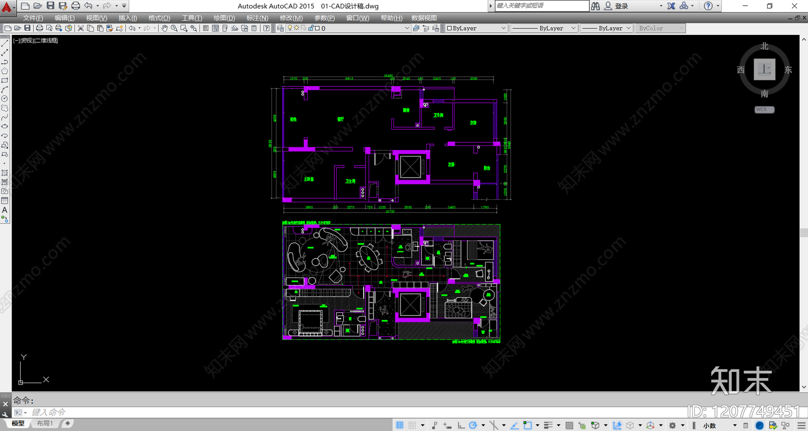This screenshot has height=431, width=808.
Task: Click the Customization three-line status bar icon
Action: click(801, 425)
